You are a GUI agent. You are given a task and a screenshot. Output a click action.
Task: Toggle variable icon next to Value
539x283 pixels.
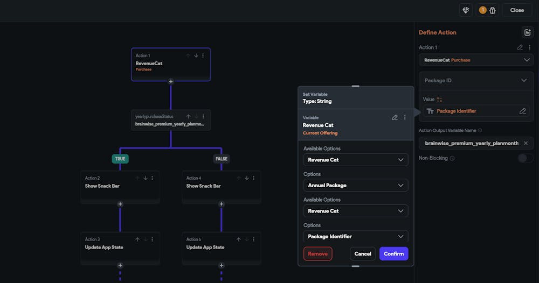tap(439, 100)
